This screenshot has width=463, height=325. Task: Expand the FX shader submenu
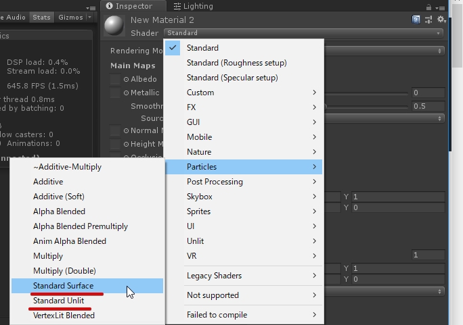[x=244, y=107]
